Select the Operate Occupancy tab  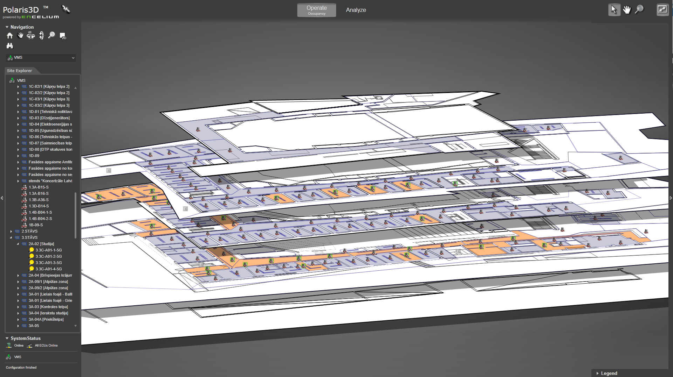[316, 10]
